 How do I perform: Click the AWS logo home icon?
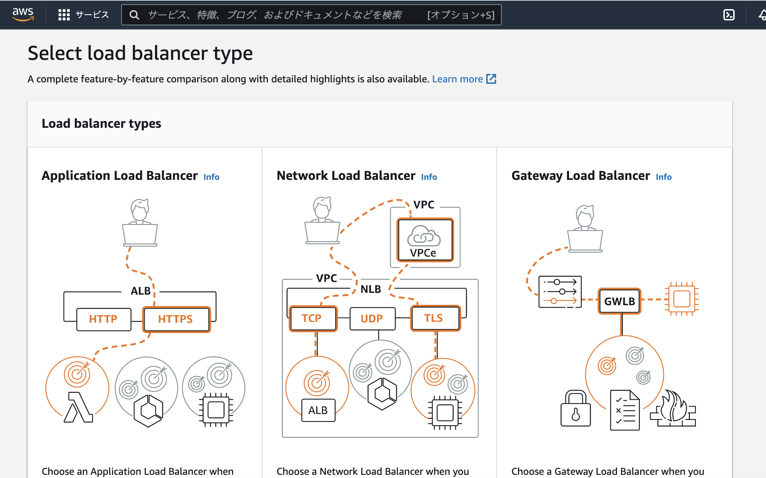[23, 14]
